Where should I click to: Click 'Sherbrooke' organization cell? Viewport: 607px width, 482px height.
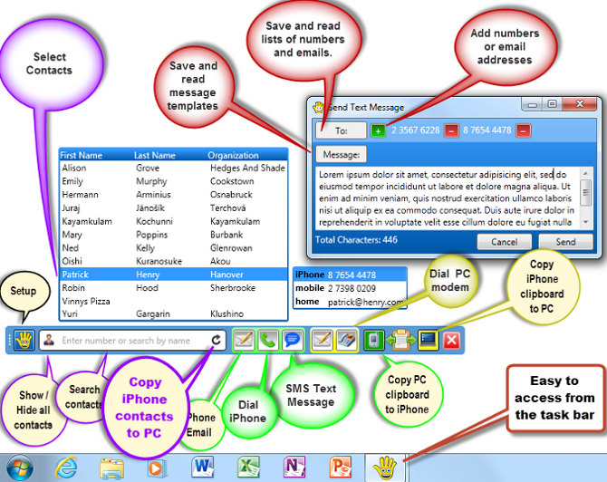[x=233, y=287]
